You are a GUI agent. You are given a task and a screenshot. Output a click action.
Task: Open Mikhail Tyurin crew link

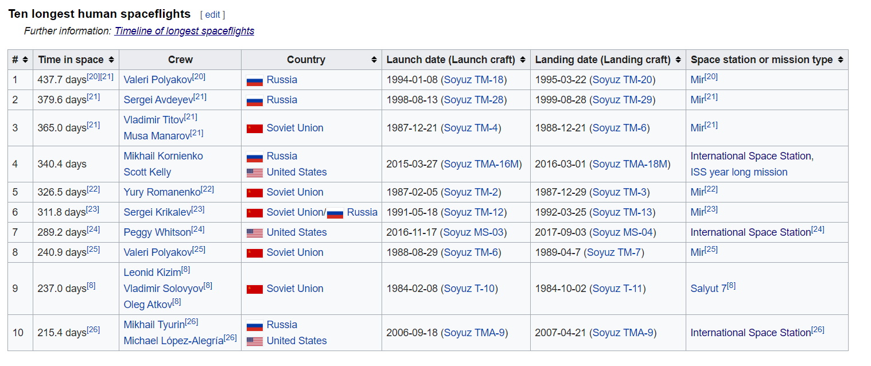tap(154, 325)
